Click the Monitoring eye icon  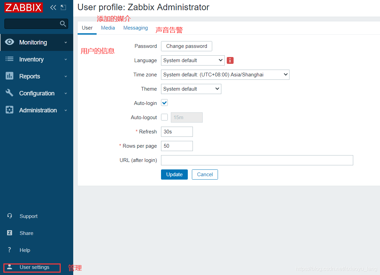[9, 42]
